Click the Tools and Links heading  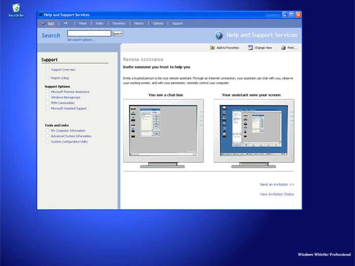pos(57,125)
